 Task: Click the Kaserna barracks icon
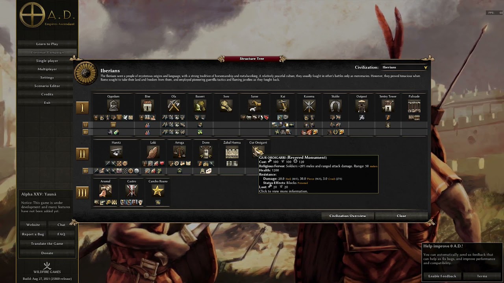tap(309, 105)
